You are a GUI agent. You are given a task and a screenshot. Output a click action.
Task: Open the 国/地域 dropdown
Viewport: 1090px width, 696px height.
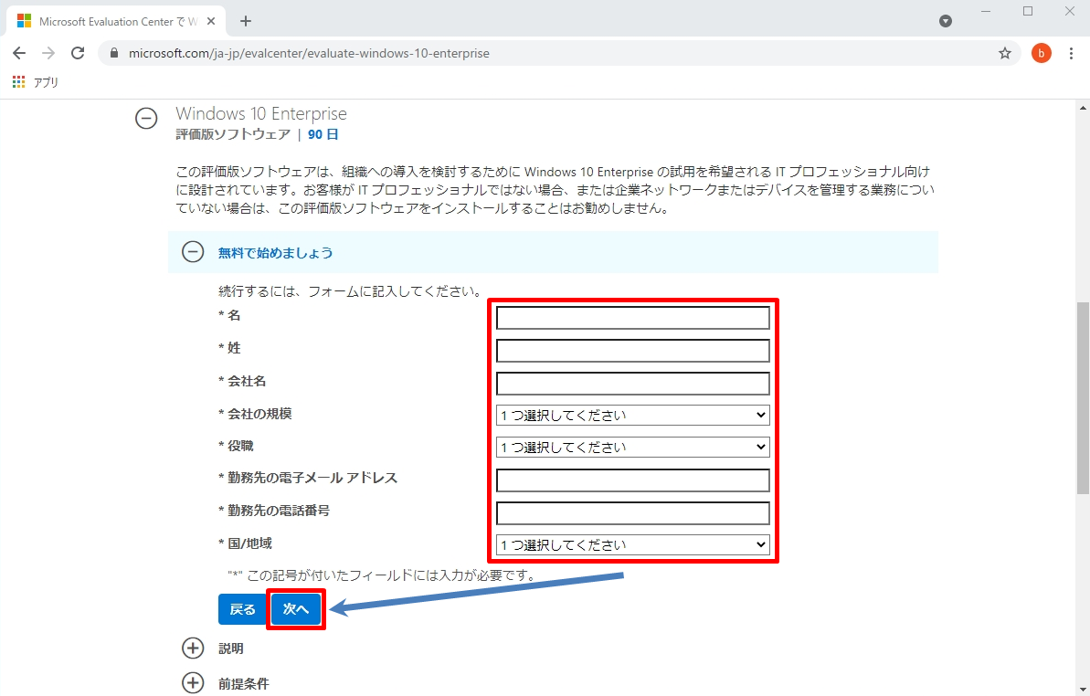click(x=632, y=545)
